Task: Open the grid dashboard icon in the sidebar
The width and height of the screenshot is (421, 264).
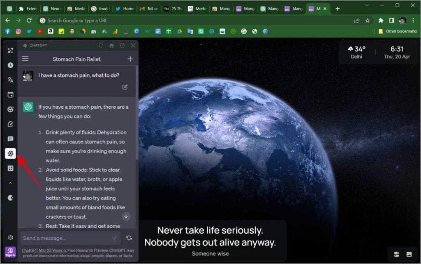Action: pyautogui.click(x=10, y=168)
